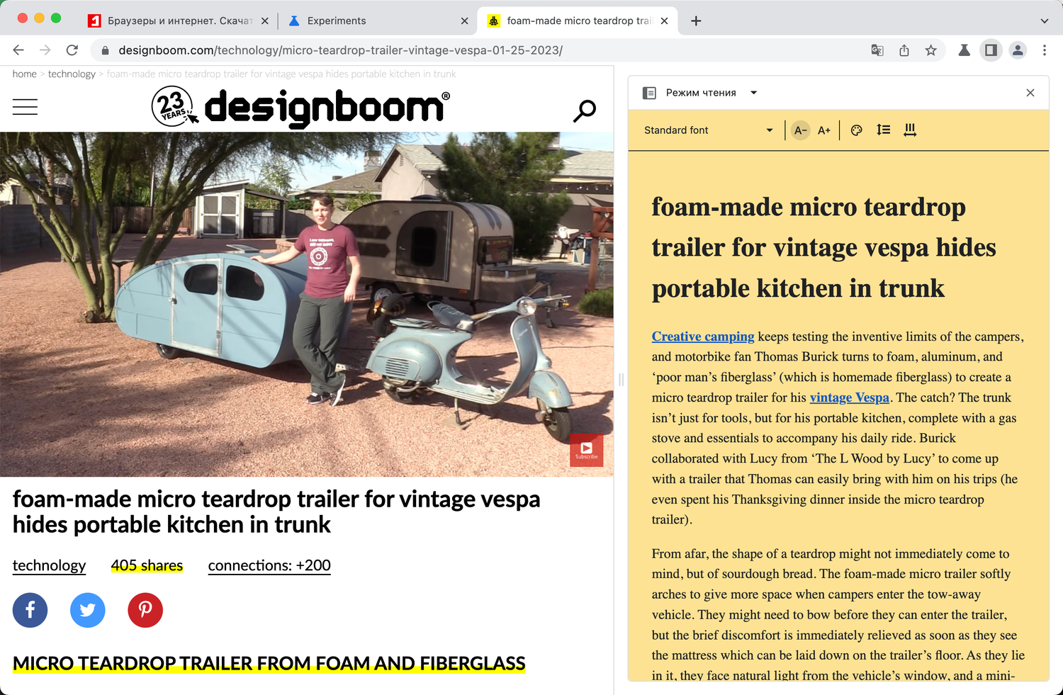Close the Experiments tab
Image resolution: width=1063 pixels, height=695 pixels.
[x=464, y=21]
